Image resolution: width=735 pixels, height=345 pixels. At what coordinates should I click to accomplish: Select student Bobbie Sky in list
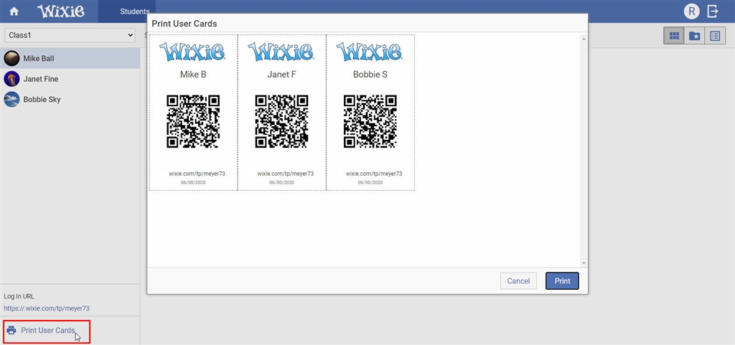[x=70, y=99]
